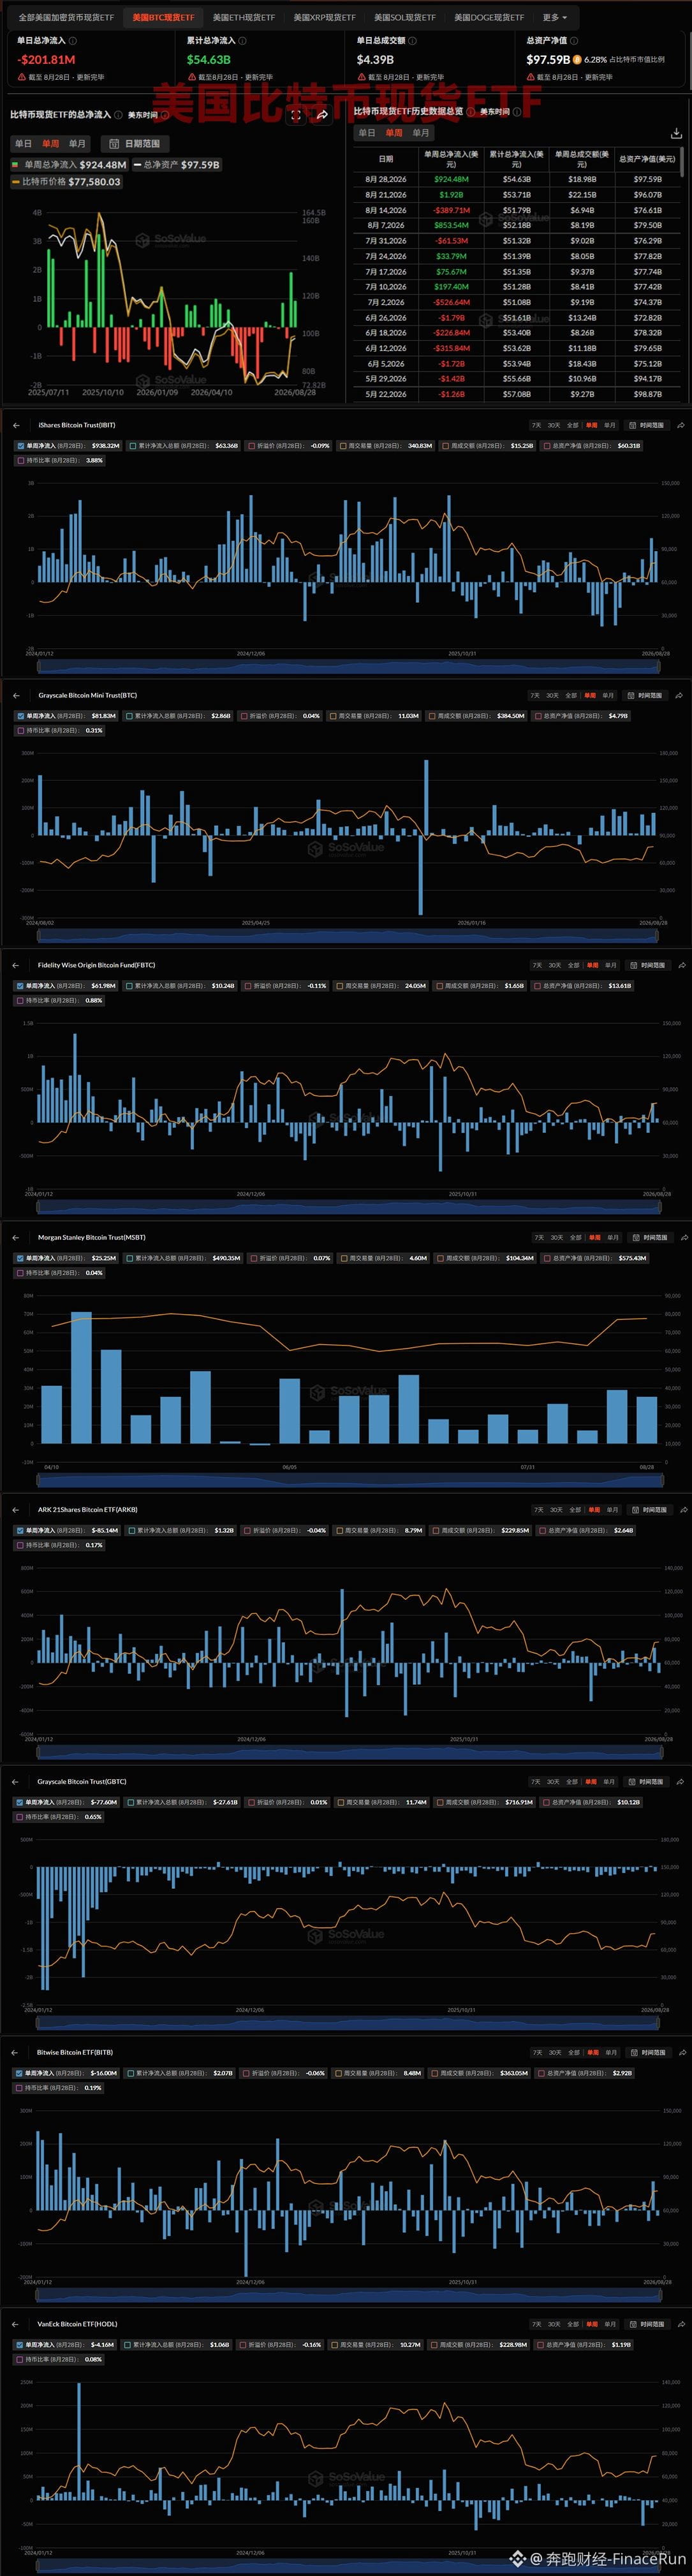Screen dimensions: 692x2576
Task: Switch to 全部美国加密货币现货ETF tab
Action: (x=66, y=17)
